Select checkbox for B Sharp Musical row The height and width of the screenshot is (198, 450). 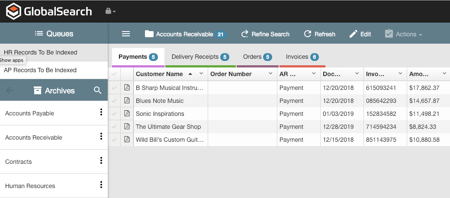[x=114, y=88]
